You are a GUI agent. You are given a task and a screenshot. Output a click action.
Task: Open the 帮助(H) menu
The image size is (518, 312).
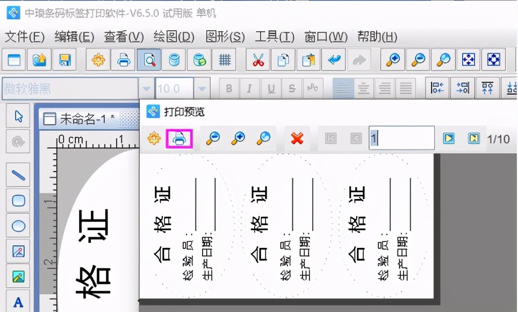377,37
